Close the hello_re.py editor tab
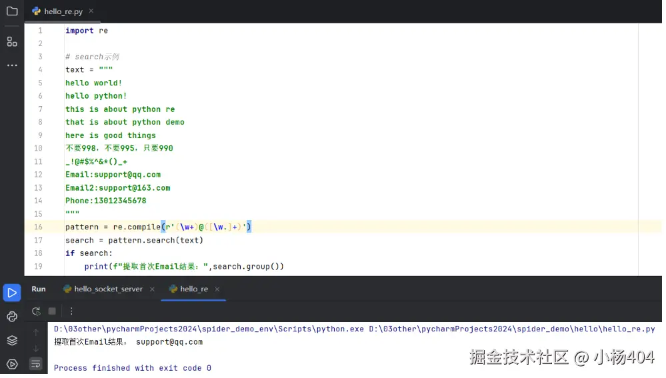Viewport: 666px width, 378px height. 91,11
